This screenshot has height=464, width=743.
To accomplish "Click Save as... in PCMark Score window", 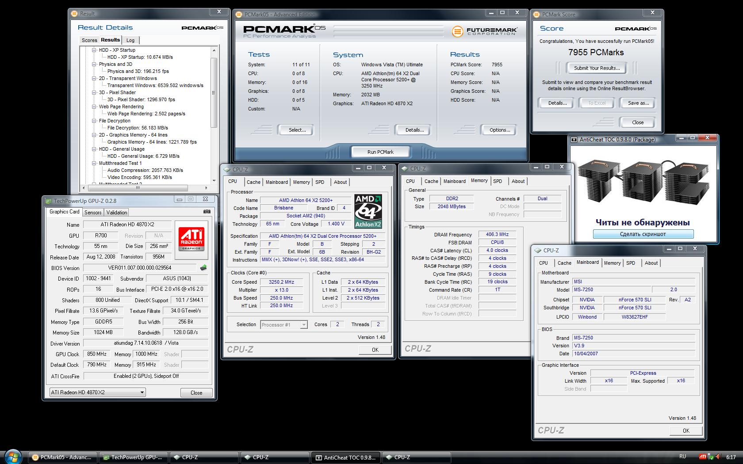I will coord(639,103).
